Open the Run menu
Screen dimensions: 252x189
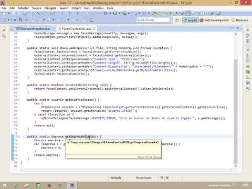coord(87,8)
